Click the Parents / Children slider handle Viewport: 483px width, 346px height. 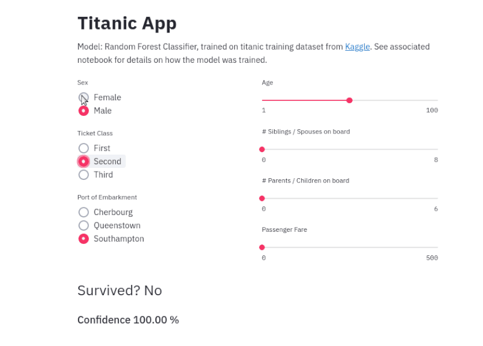[262, 198]
